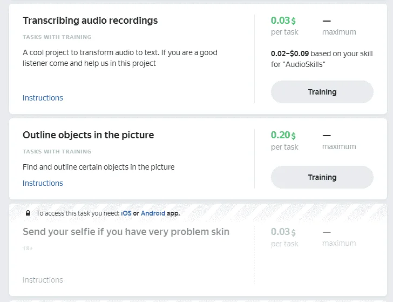Image resolution: width=393 pixels, height=302 pixels.
Task: Click the 18+ label on the selfie task
Action: coord(28,249)
